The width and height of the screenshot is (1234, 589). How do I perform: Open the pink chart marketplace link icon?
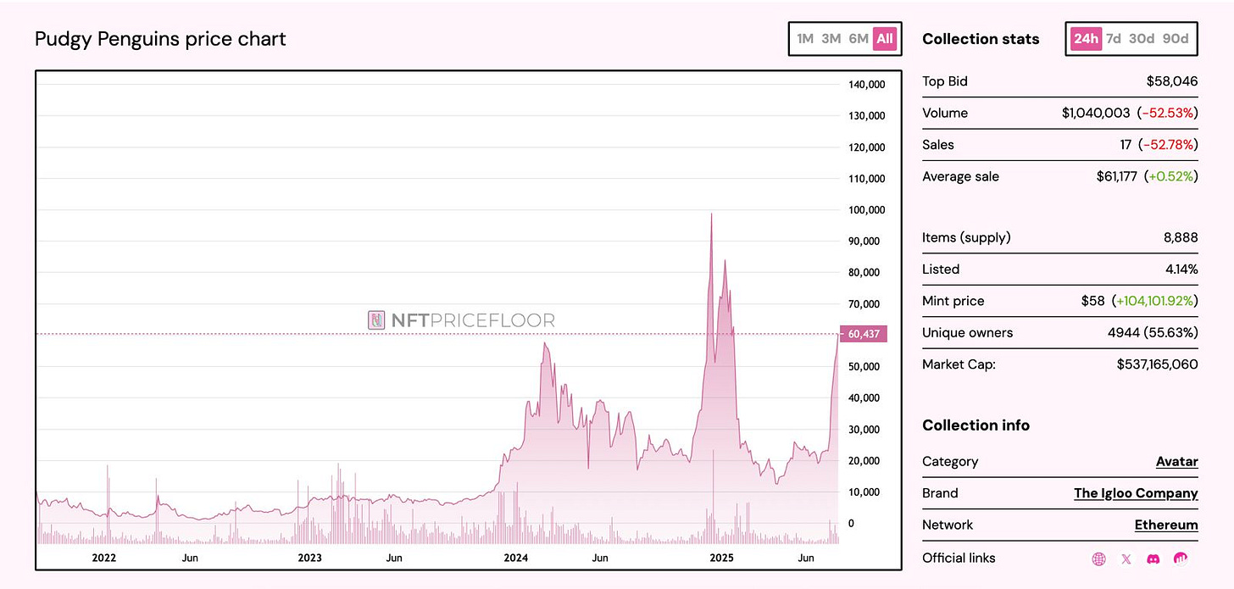1180,558
